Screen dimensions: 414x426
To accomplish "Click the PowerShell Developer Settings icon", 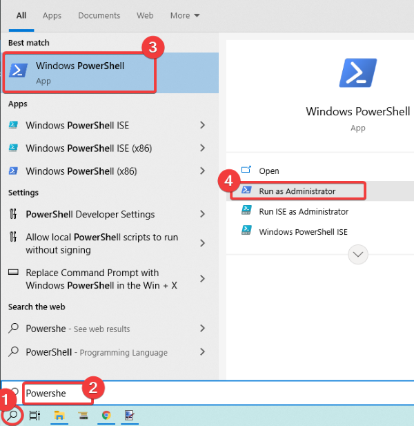I will click(14, 214).
